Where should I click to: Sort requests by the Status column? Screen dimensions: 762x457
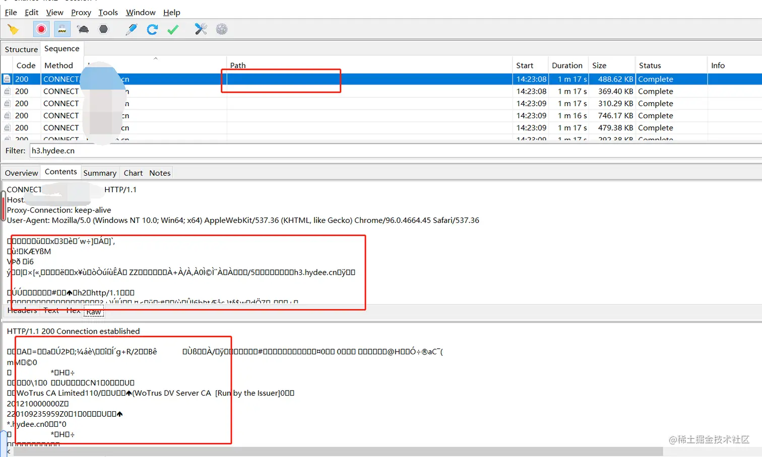point(671,65)
